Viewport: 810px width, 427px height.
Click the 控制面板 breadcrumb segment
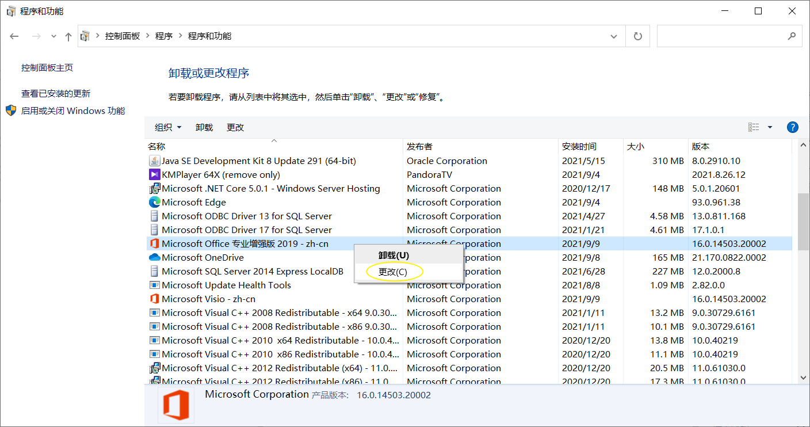pos(123,36)
